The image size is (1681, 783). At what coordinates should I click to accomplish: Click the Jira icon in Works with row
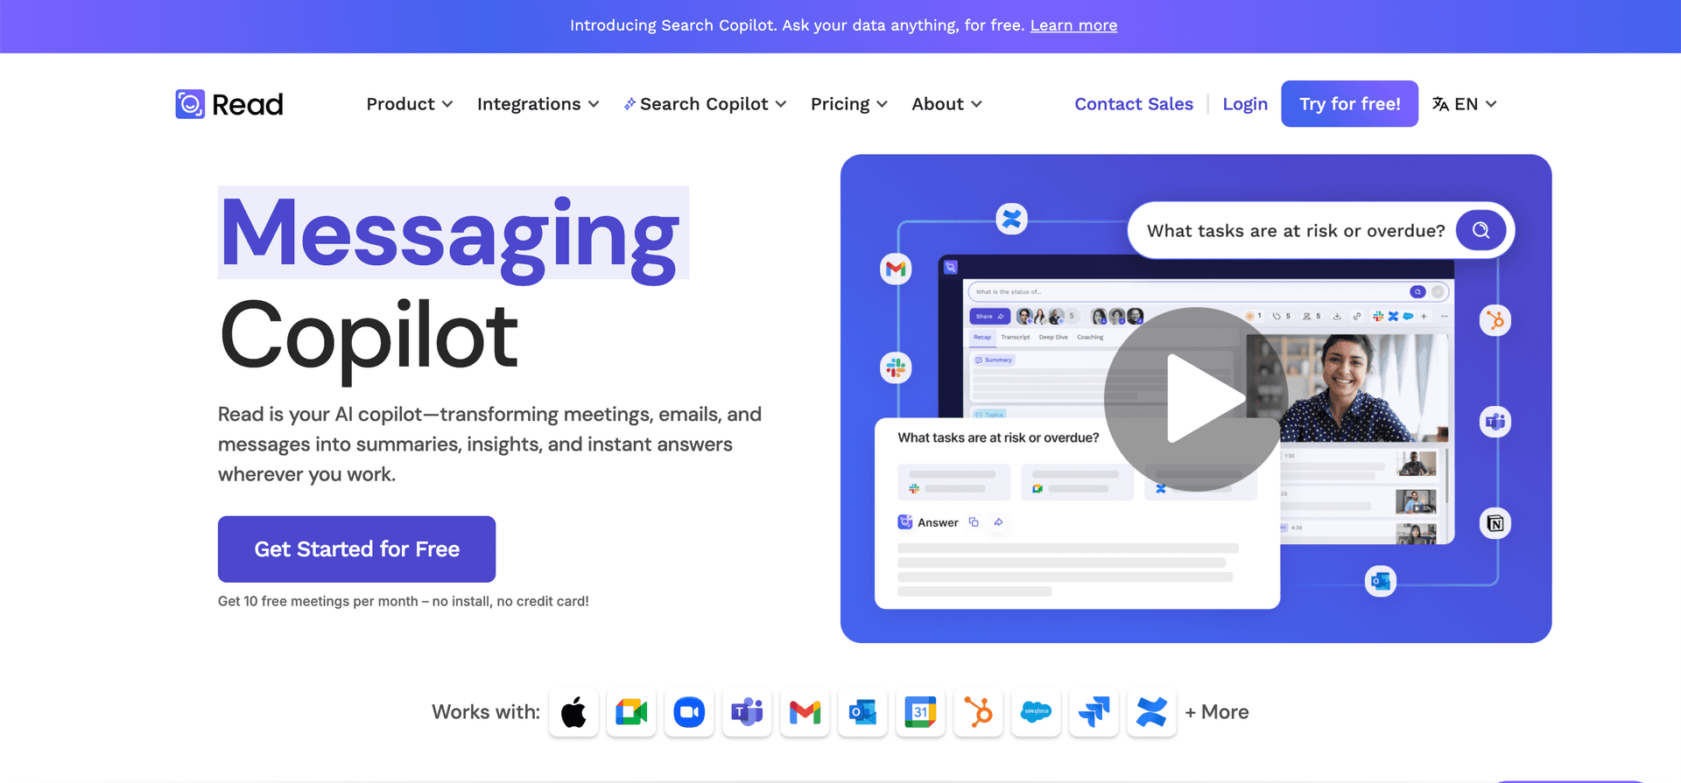pyautogui.click(x=1094, y=712)
